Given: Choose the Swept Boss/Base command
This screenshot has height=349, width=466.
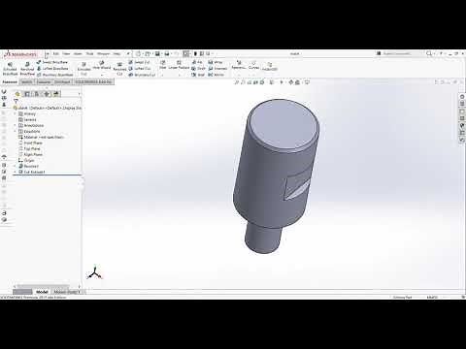Looking at the screenshot, I should point(52,62).
